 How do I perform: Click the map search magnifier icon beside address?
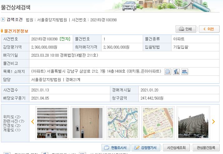click(x=176, y=72)
